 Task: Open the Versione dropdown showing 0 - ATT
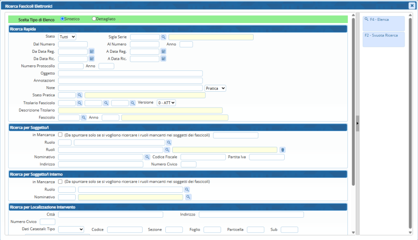tap(166, 103)
